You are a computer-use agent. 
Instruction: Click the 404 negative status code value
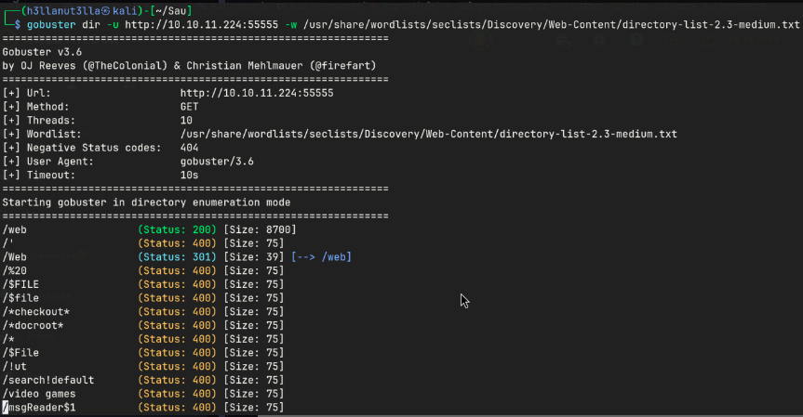pyautogui.click(x=190, y=149)
